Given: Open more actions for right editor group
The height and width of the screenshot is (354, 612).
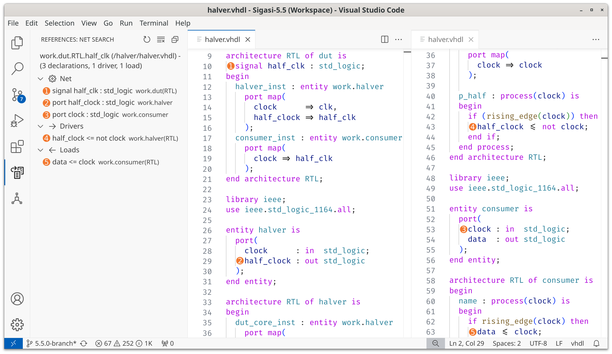Looking at the screenshot, I should [x=596, y=39].
